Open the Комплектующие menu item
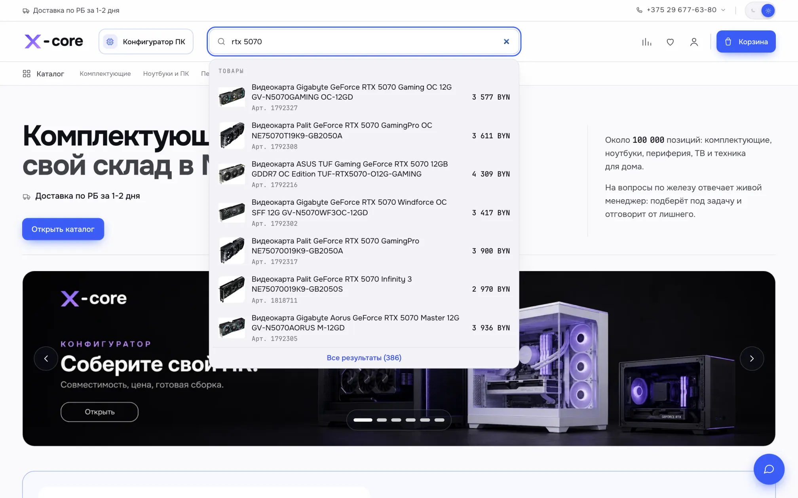 pyautogui.click(x=105, y=74)
